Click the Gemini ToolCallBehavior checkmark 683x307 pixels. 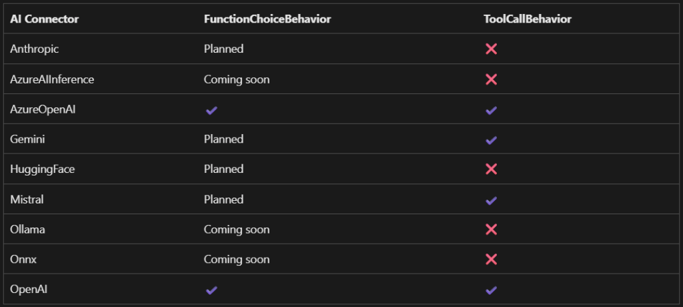click(492, 140)
